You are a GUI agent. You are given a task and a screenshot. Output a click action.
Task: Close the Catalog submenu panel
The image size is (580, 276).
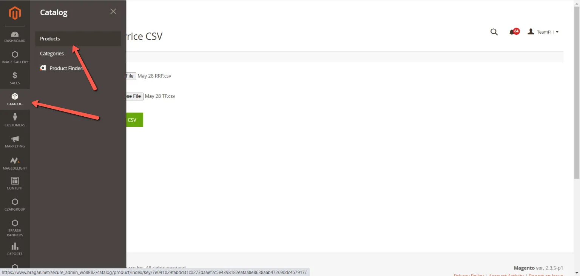pyautogui.click(x=113, y=11)
